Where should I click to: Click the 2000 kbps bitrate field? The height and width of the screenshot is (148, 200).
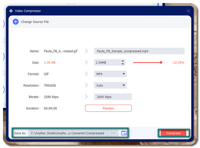click(113, 97)
